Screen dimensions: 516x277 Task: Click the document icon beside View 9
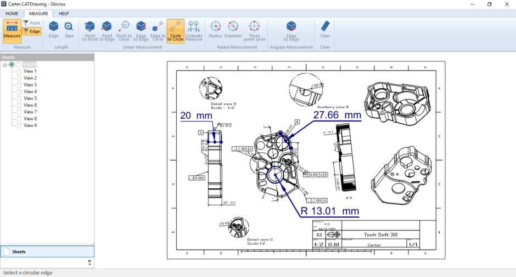click(19, 125)
